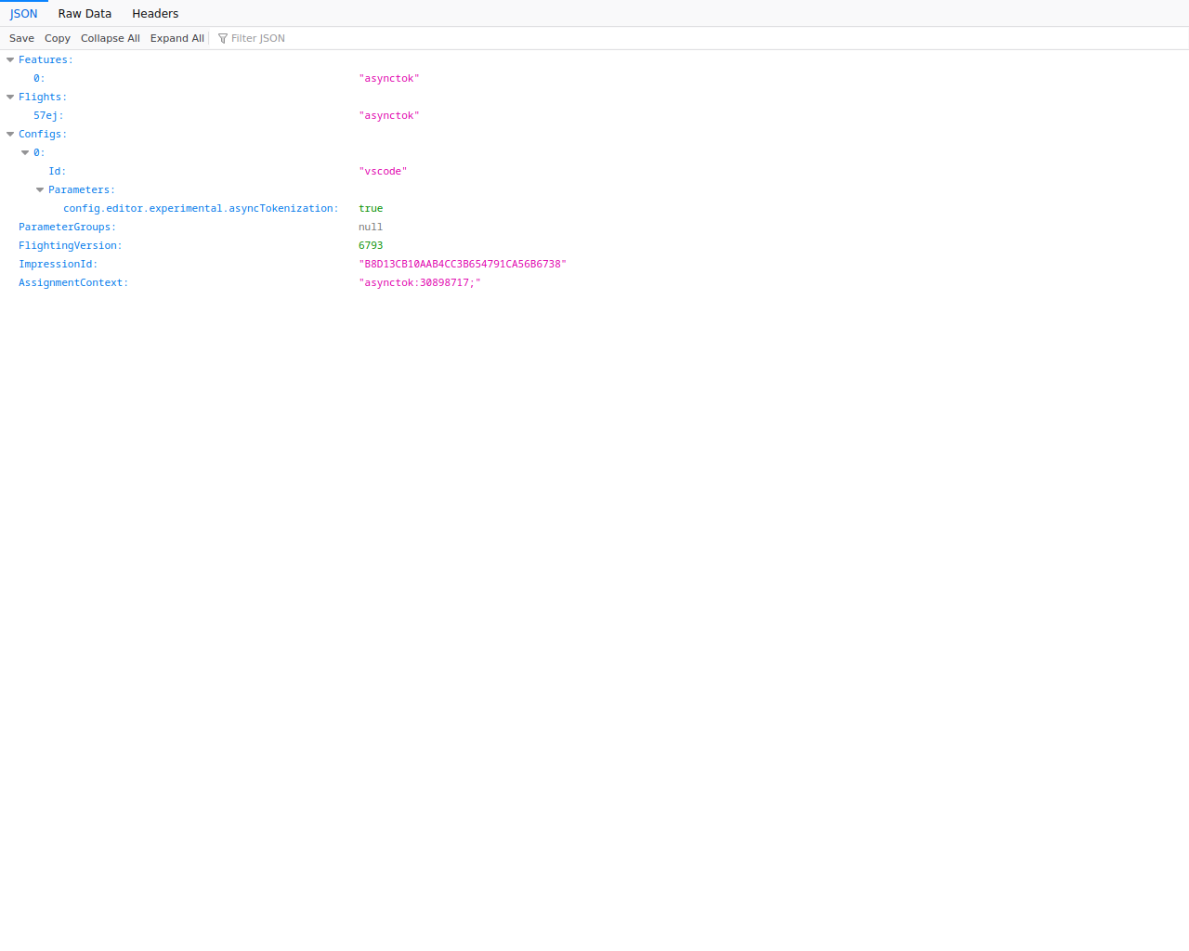Select the AssignmentContext key
The image size is (1189, 951).
pos(73,282)
